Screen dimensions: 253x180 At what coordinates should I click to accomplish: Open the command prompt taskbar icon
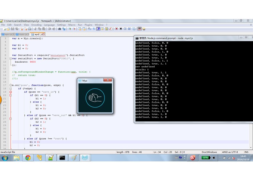pyautogui.click(x=62, y=158)
